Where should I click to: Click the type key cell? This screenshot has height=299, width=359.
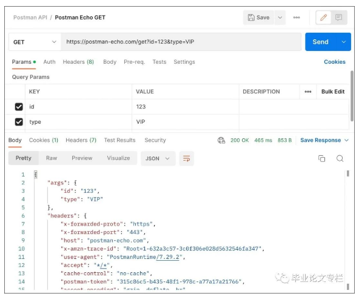(79, 122)
